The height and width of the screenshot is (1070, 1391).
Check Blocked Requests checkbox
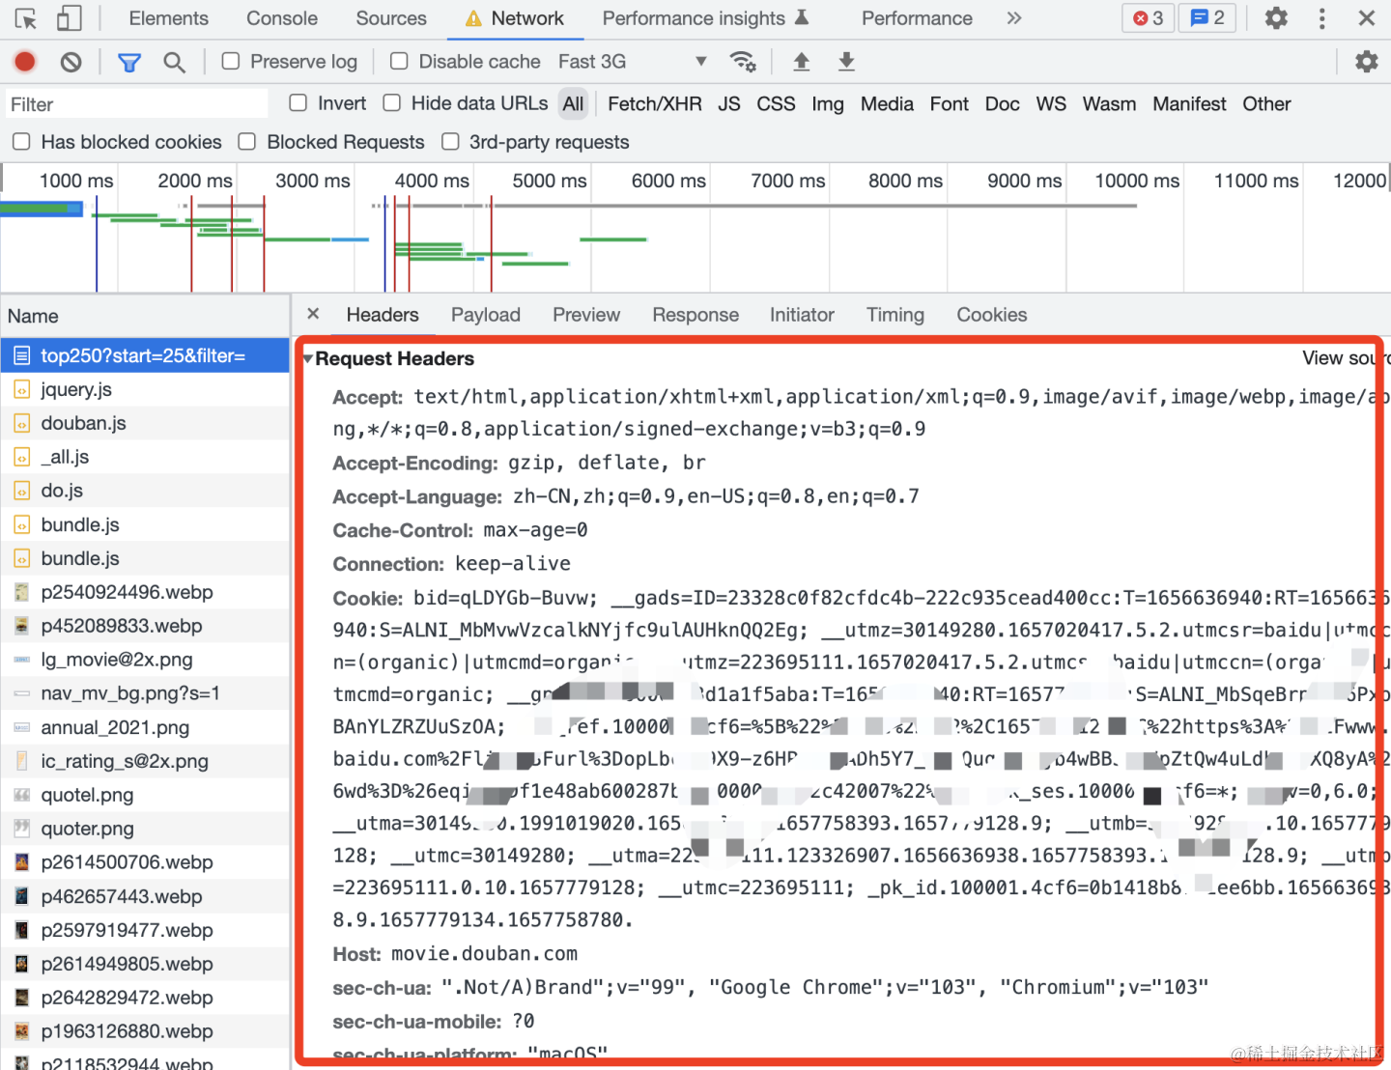[247, 142]
